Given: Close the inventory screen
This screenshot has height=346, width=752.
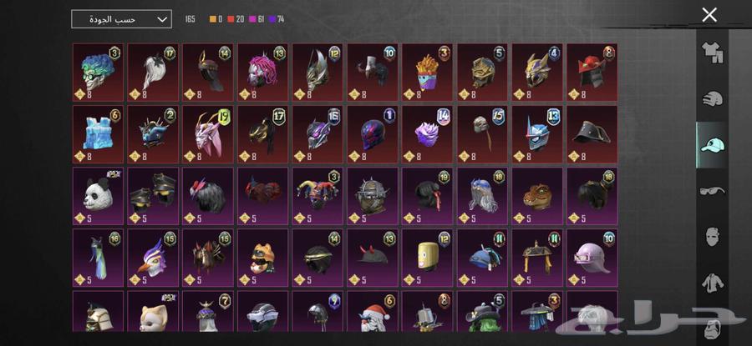Looking at the screenshot, I should 709,15.
